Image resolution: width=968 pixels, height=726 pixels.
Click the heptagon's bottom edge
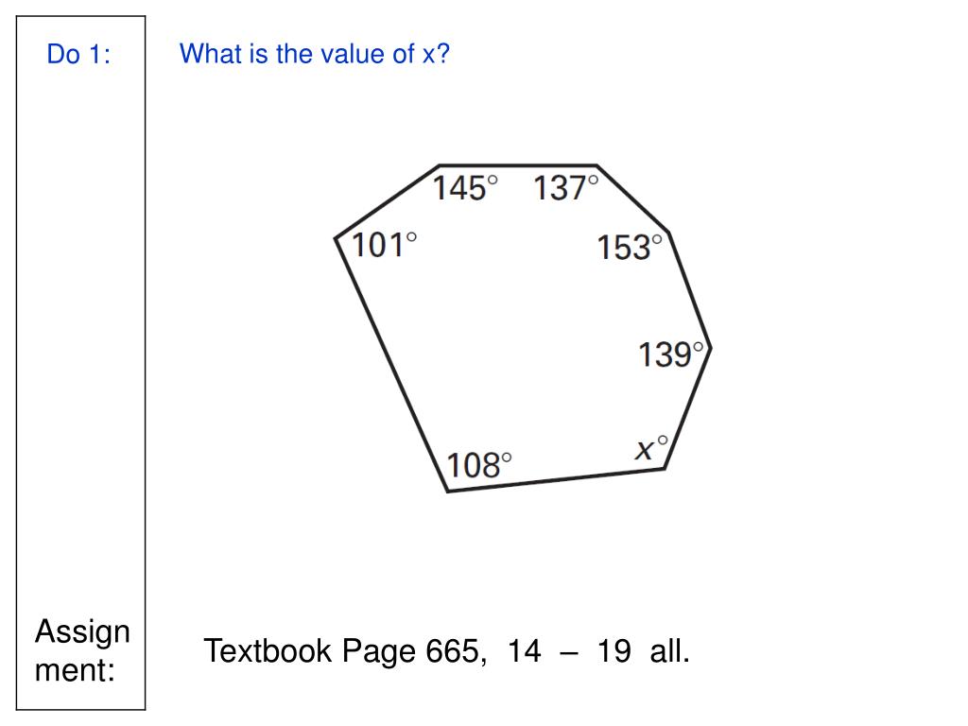pos(556,480)
